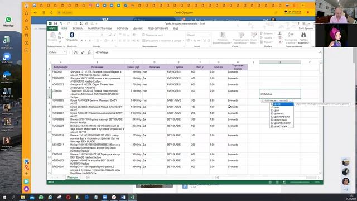
Task: Open the Insert Function fx dialog
Action: [x=89, y=52]
